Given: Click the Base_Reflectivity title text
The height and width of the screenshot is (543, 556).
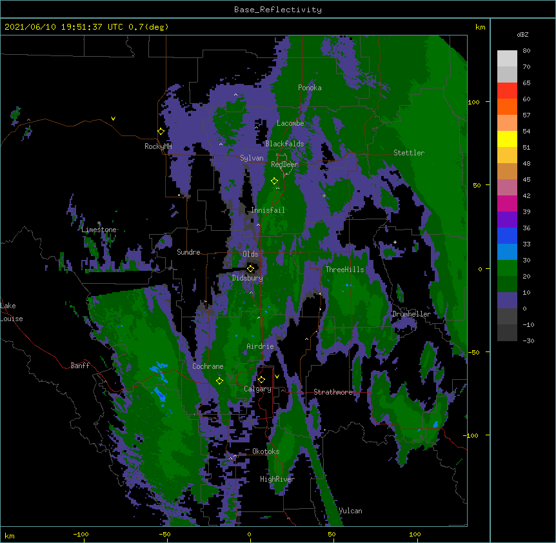Looking at the screenshot, I should pos(278,10).
